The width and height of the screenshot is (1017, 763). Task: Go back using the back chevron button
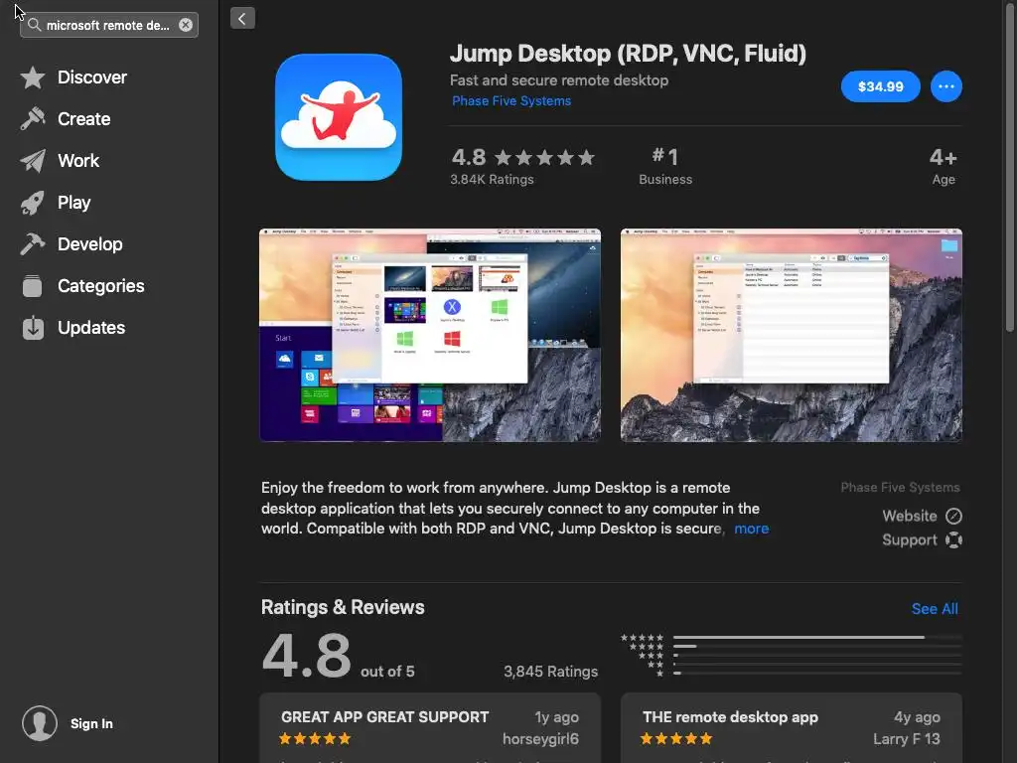pyautogui.click(x=242, y=18)
